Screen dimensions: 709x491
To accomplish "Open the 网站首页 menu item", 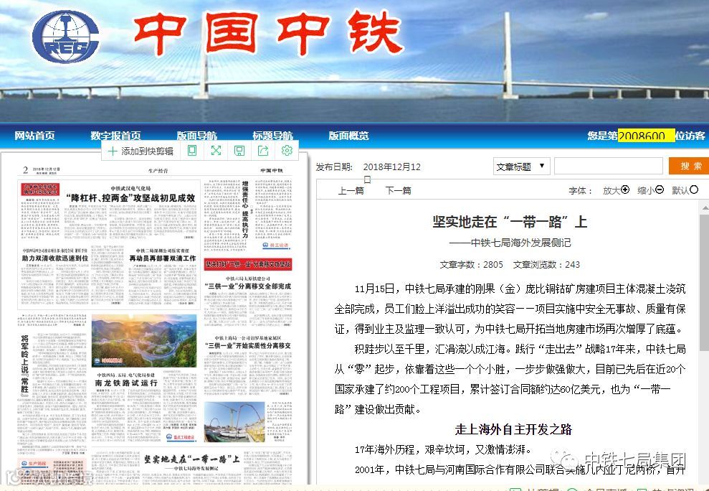I will [34, 136].
